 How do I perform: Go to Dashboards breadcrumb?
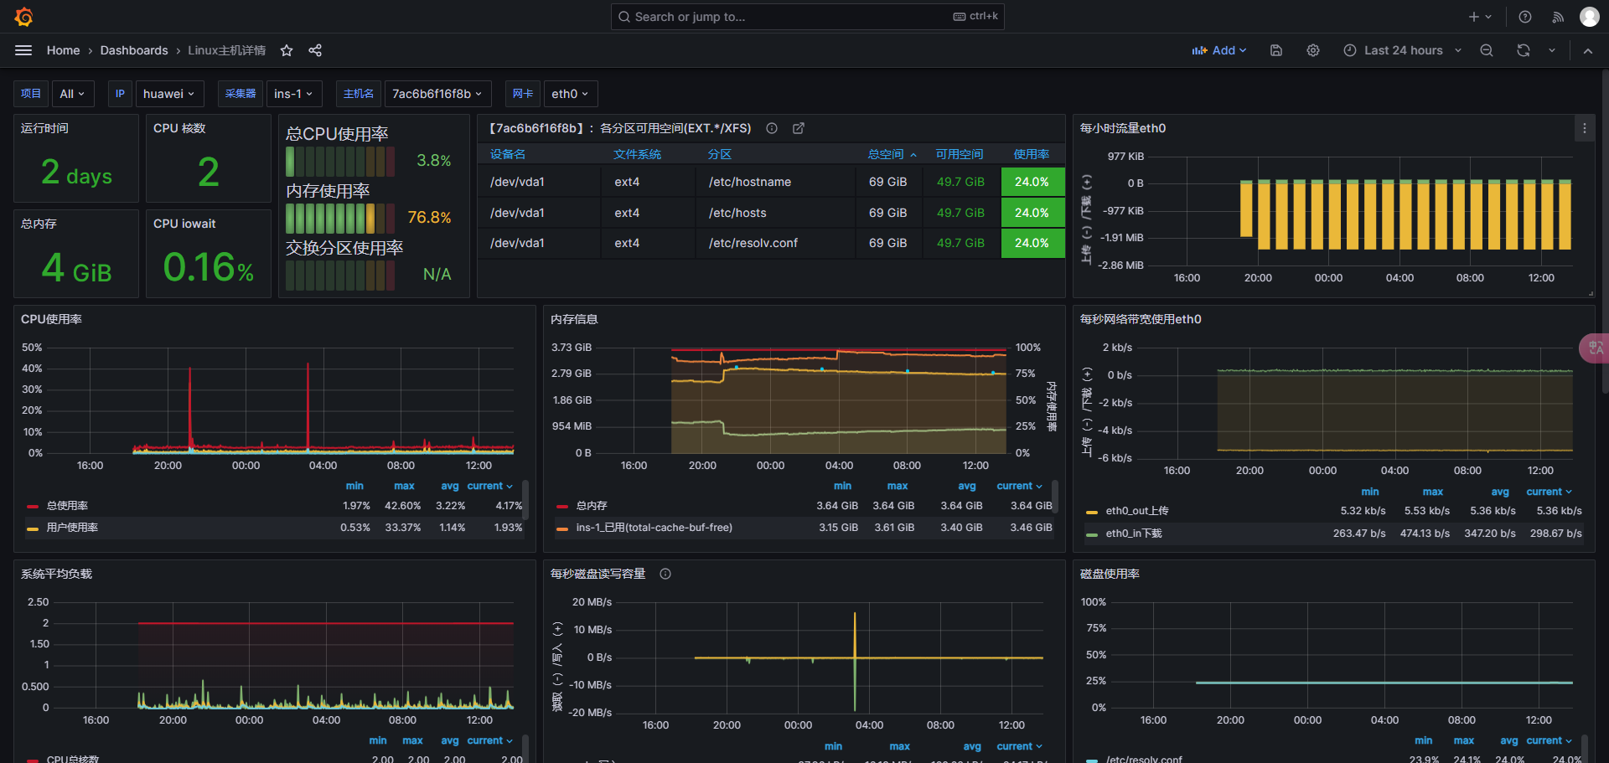pos(134,50)
